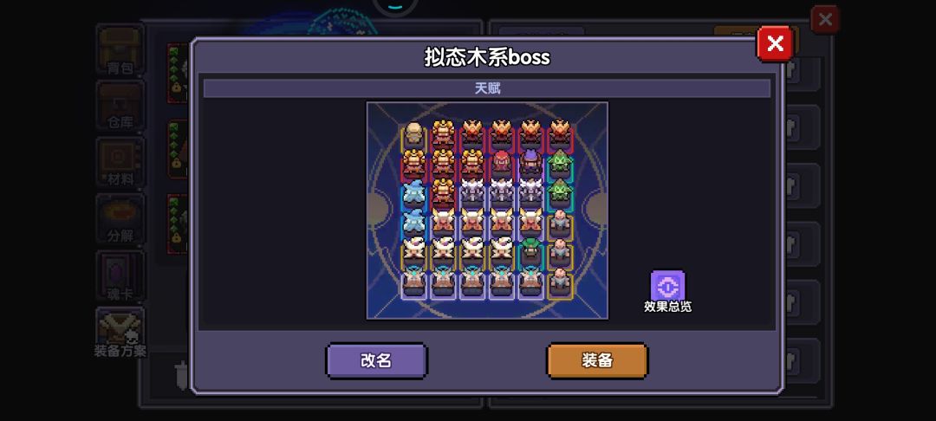Select the top-right red-framed horned talent
The width and height of the screenshot is (936, 421).
[560, 137]
